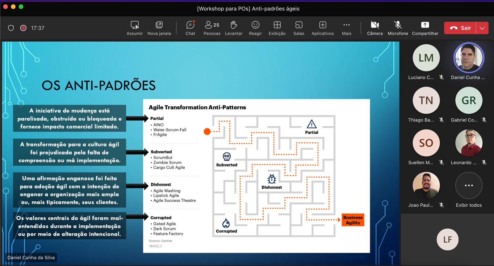
Task: Leave the meeting with Sair button
Action: click(x=460, y=28)
